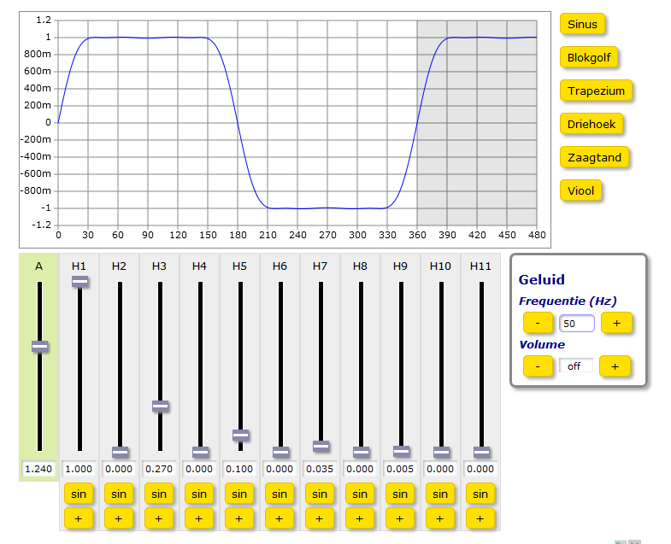Focus the Frequentie input showing 50
The height and width of the screenshot is (544, 671).
[576, 324]
